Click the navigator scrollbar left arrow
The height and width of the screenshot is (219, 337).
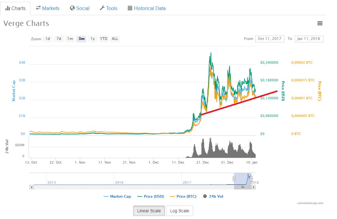click(32, 187)
